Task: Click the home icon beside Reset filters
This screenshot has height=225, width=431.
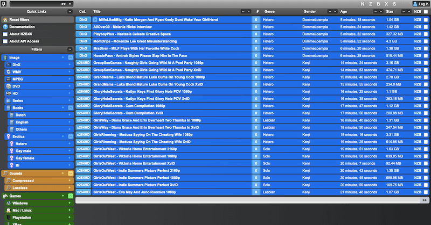Action: 5,19
